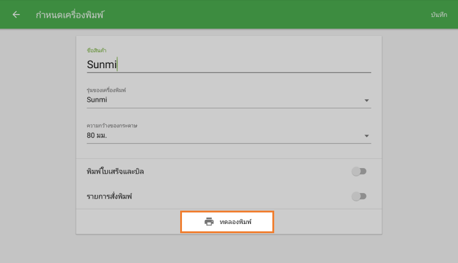Click the back arrow icon
This screenshot has width=458, height=263.
tap(16, 15)
